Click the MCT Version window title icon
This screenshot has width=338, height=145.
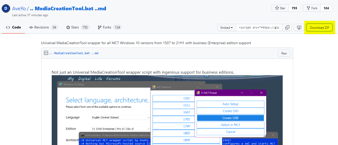pyautogui.click(x=154, y=87)
